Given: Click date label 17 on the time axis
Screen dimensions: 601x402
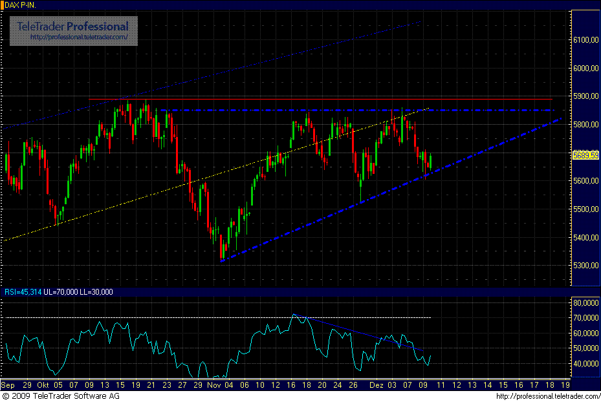Looking at the screenshot, I should [x=534, y=385].
